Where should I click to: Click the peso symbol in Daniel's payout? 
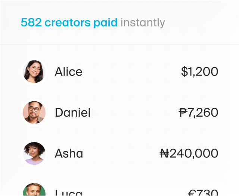coord(183,113)
